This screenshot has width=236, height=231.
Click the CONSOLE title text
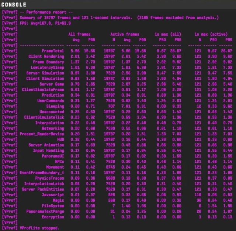click(x=14, y=4)
